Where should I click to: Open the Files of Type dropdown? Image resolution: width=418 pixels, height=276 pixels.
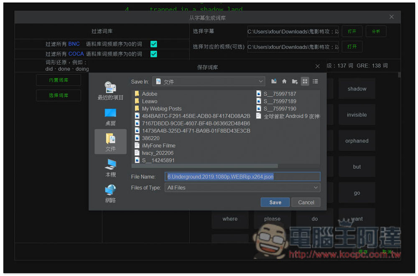242,187
